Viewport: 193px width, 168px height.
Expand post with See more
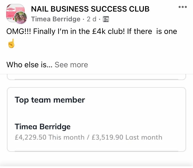tap(71, 64)
